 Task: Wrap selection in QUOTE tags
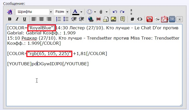click(123, 19)
